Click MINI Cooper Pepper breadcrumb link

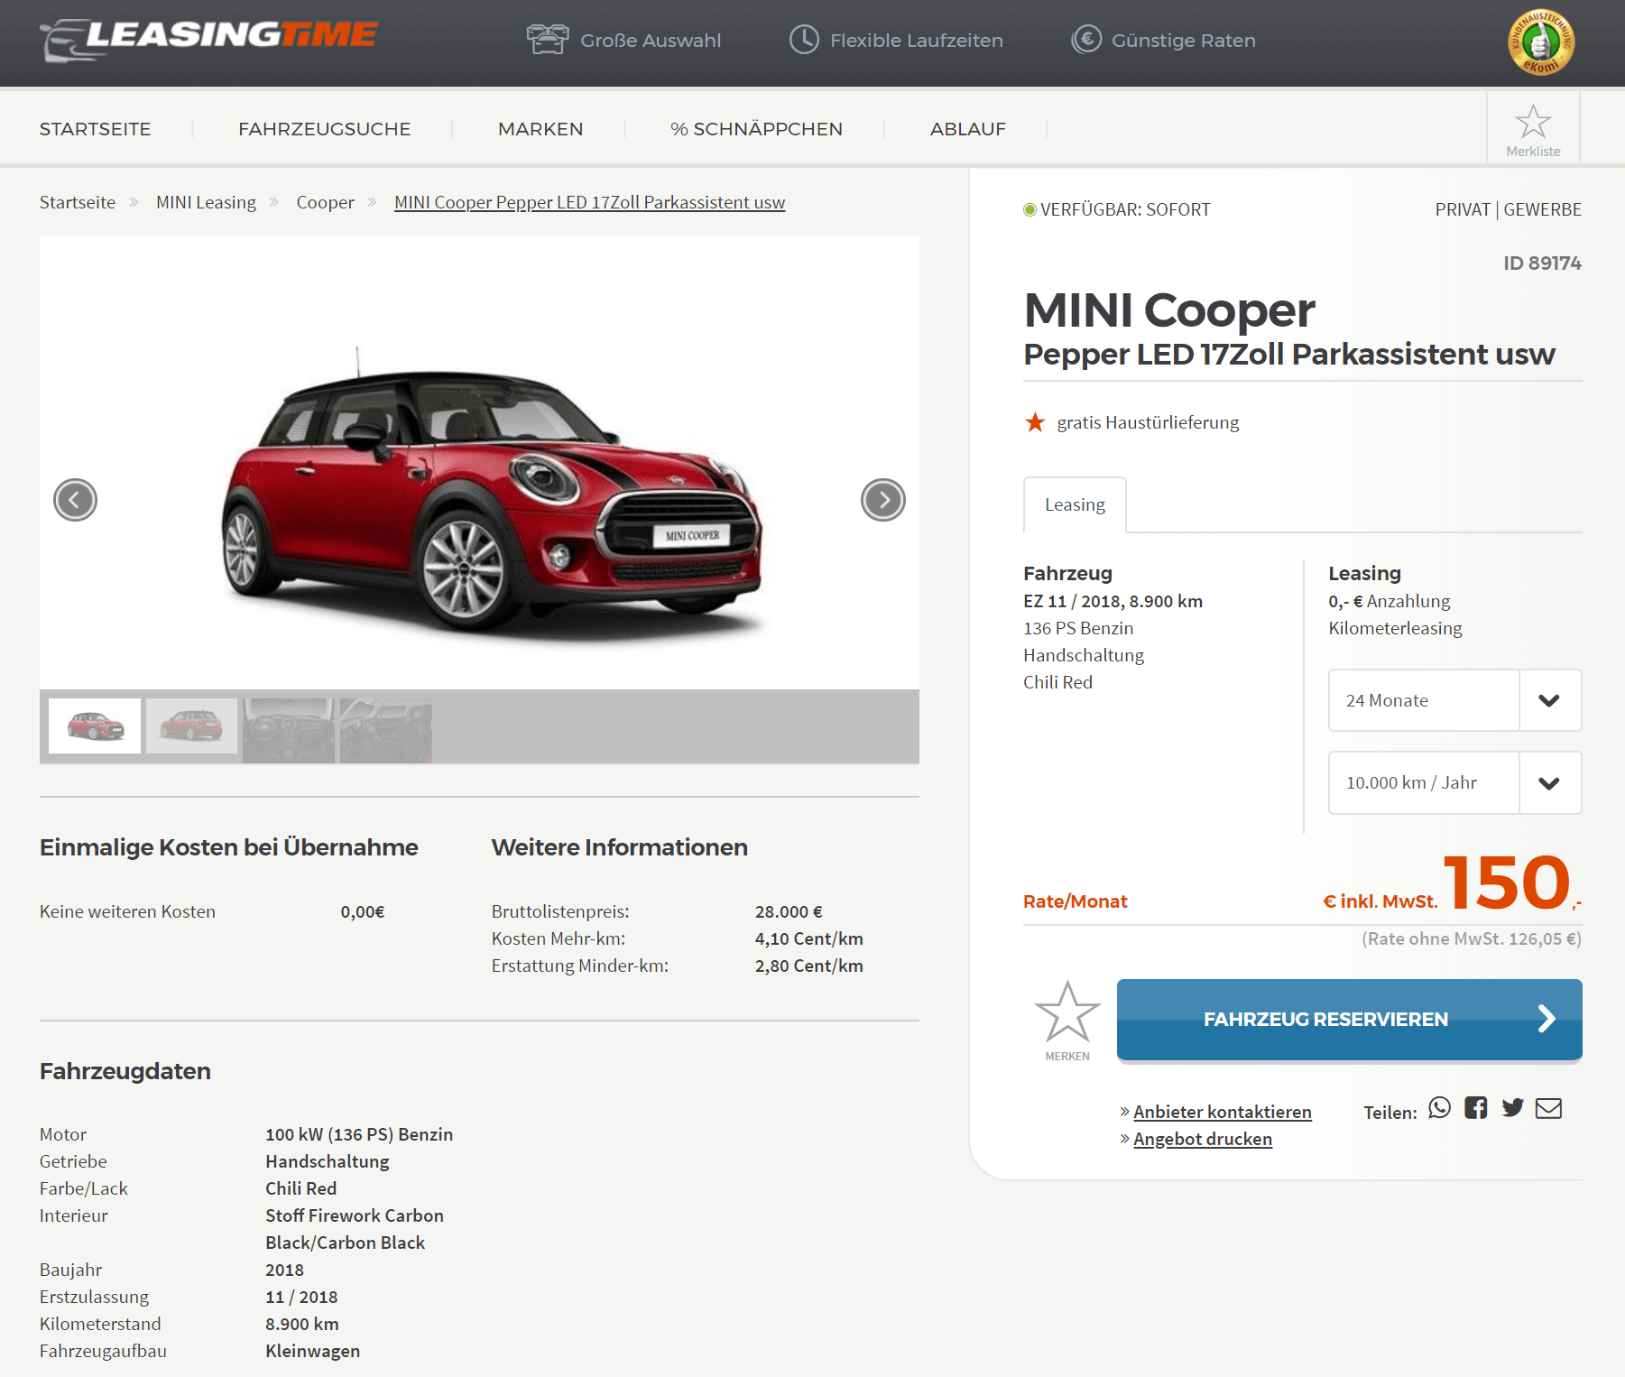(x=589, y=202)
